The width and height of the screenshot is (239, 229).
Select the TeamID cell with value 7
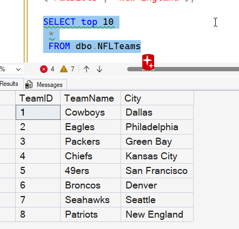[x=38, y=200]
